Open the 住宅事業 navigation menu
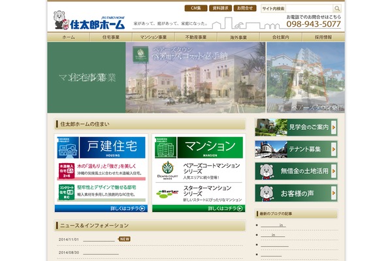Screen dimensions: 392x261 point(111,38)
